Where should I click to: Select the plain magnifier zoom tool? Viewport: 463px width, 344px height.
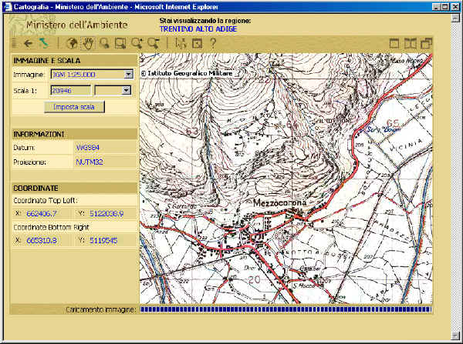104,44
